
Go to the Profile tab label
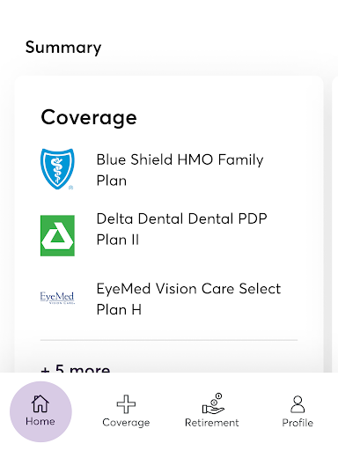click(298, 423)
